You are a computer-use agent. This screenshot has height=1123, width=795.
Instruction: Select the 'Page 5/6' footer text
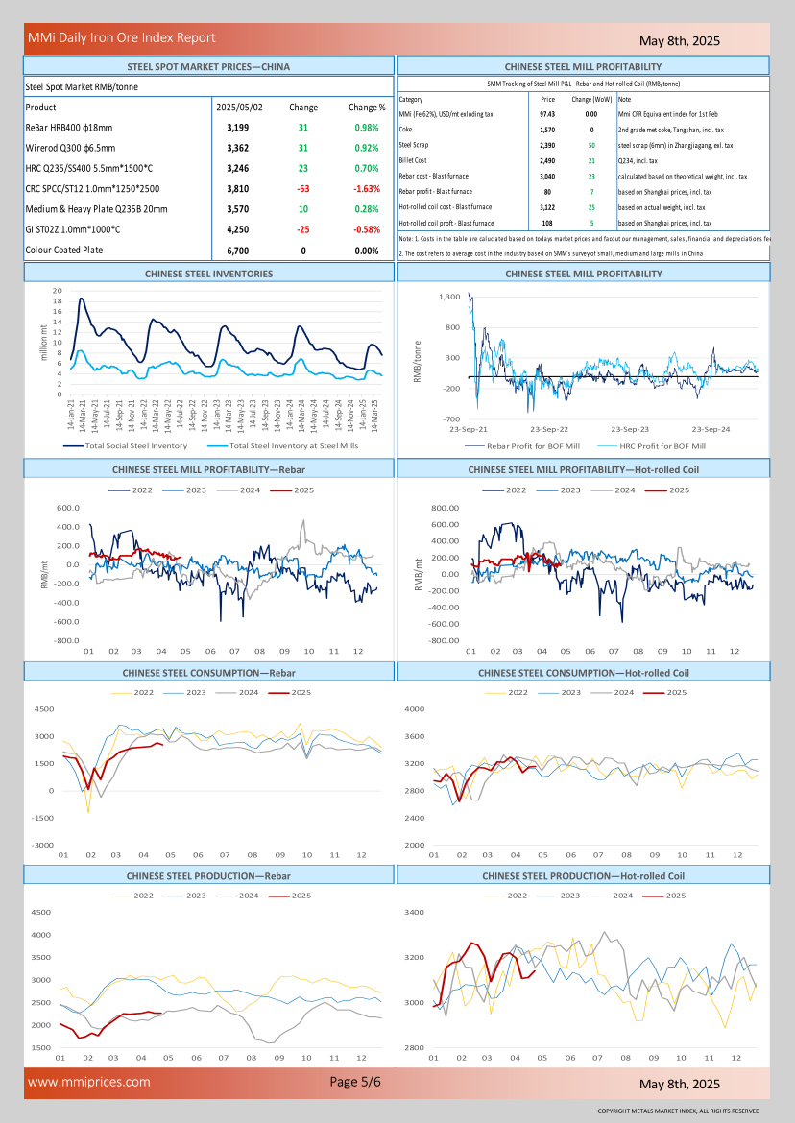click(355, 1082)
